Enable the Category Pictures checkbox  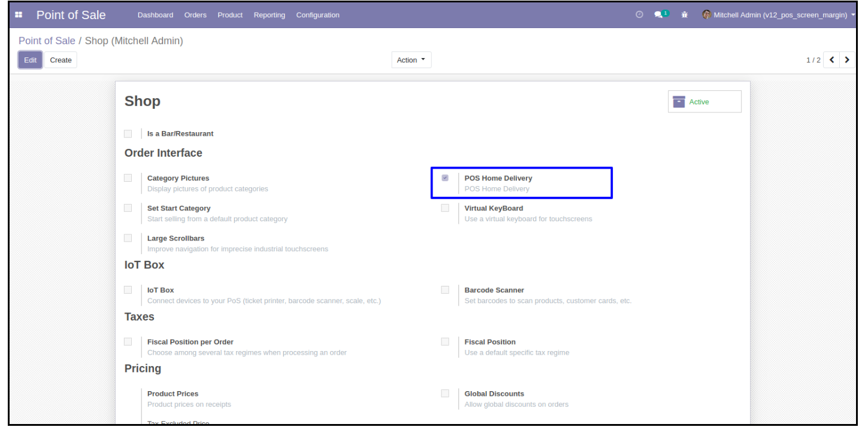(x=128, y=178)
